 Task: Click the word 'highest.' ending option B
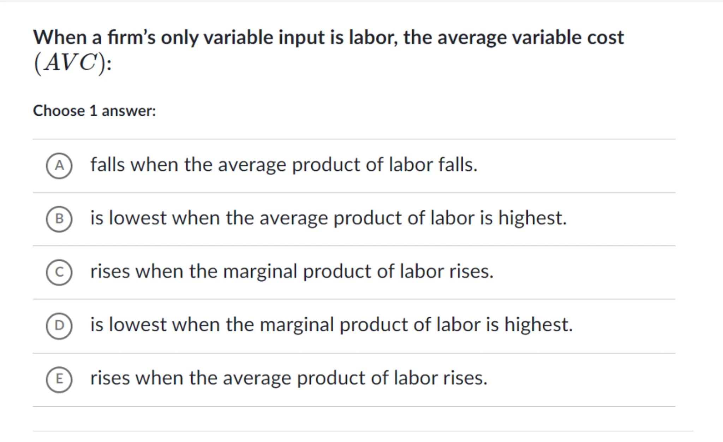(x=532, y=218)
